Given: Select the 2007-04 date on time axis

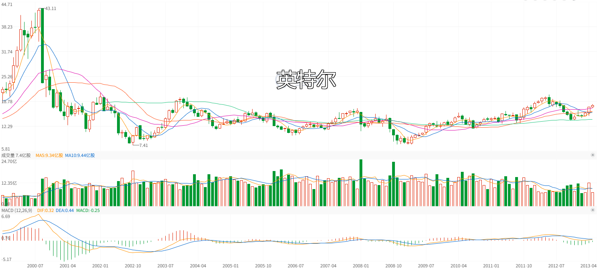Looking at the screenshot, I should click(328, 266).
